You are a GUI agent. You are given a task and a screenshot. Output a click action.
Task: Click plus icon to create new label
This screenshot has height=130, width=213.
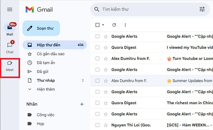tap(82, 104)
